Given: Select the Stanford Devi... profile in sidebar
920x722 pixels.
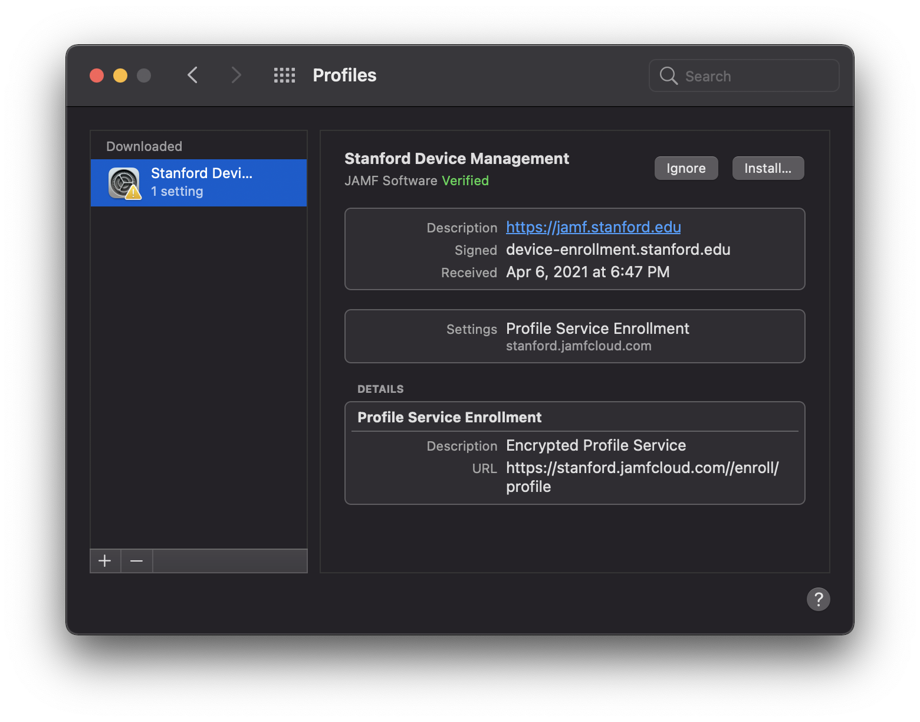Looking at the screenshot, I should tap(201, 182).
